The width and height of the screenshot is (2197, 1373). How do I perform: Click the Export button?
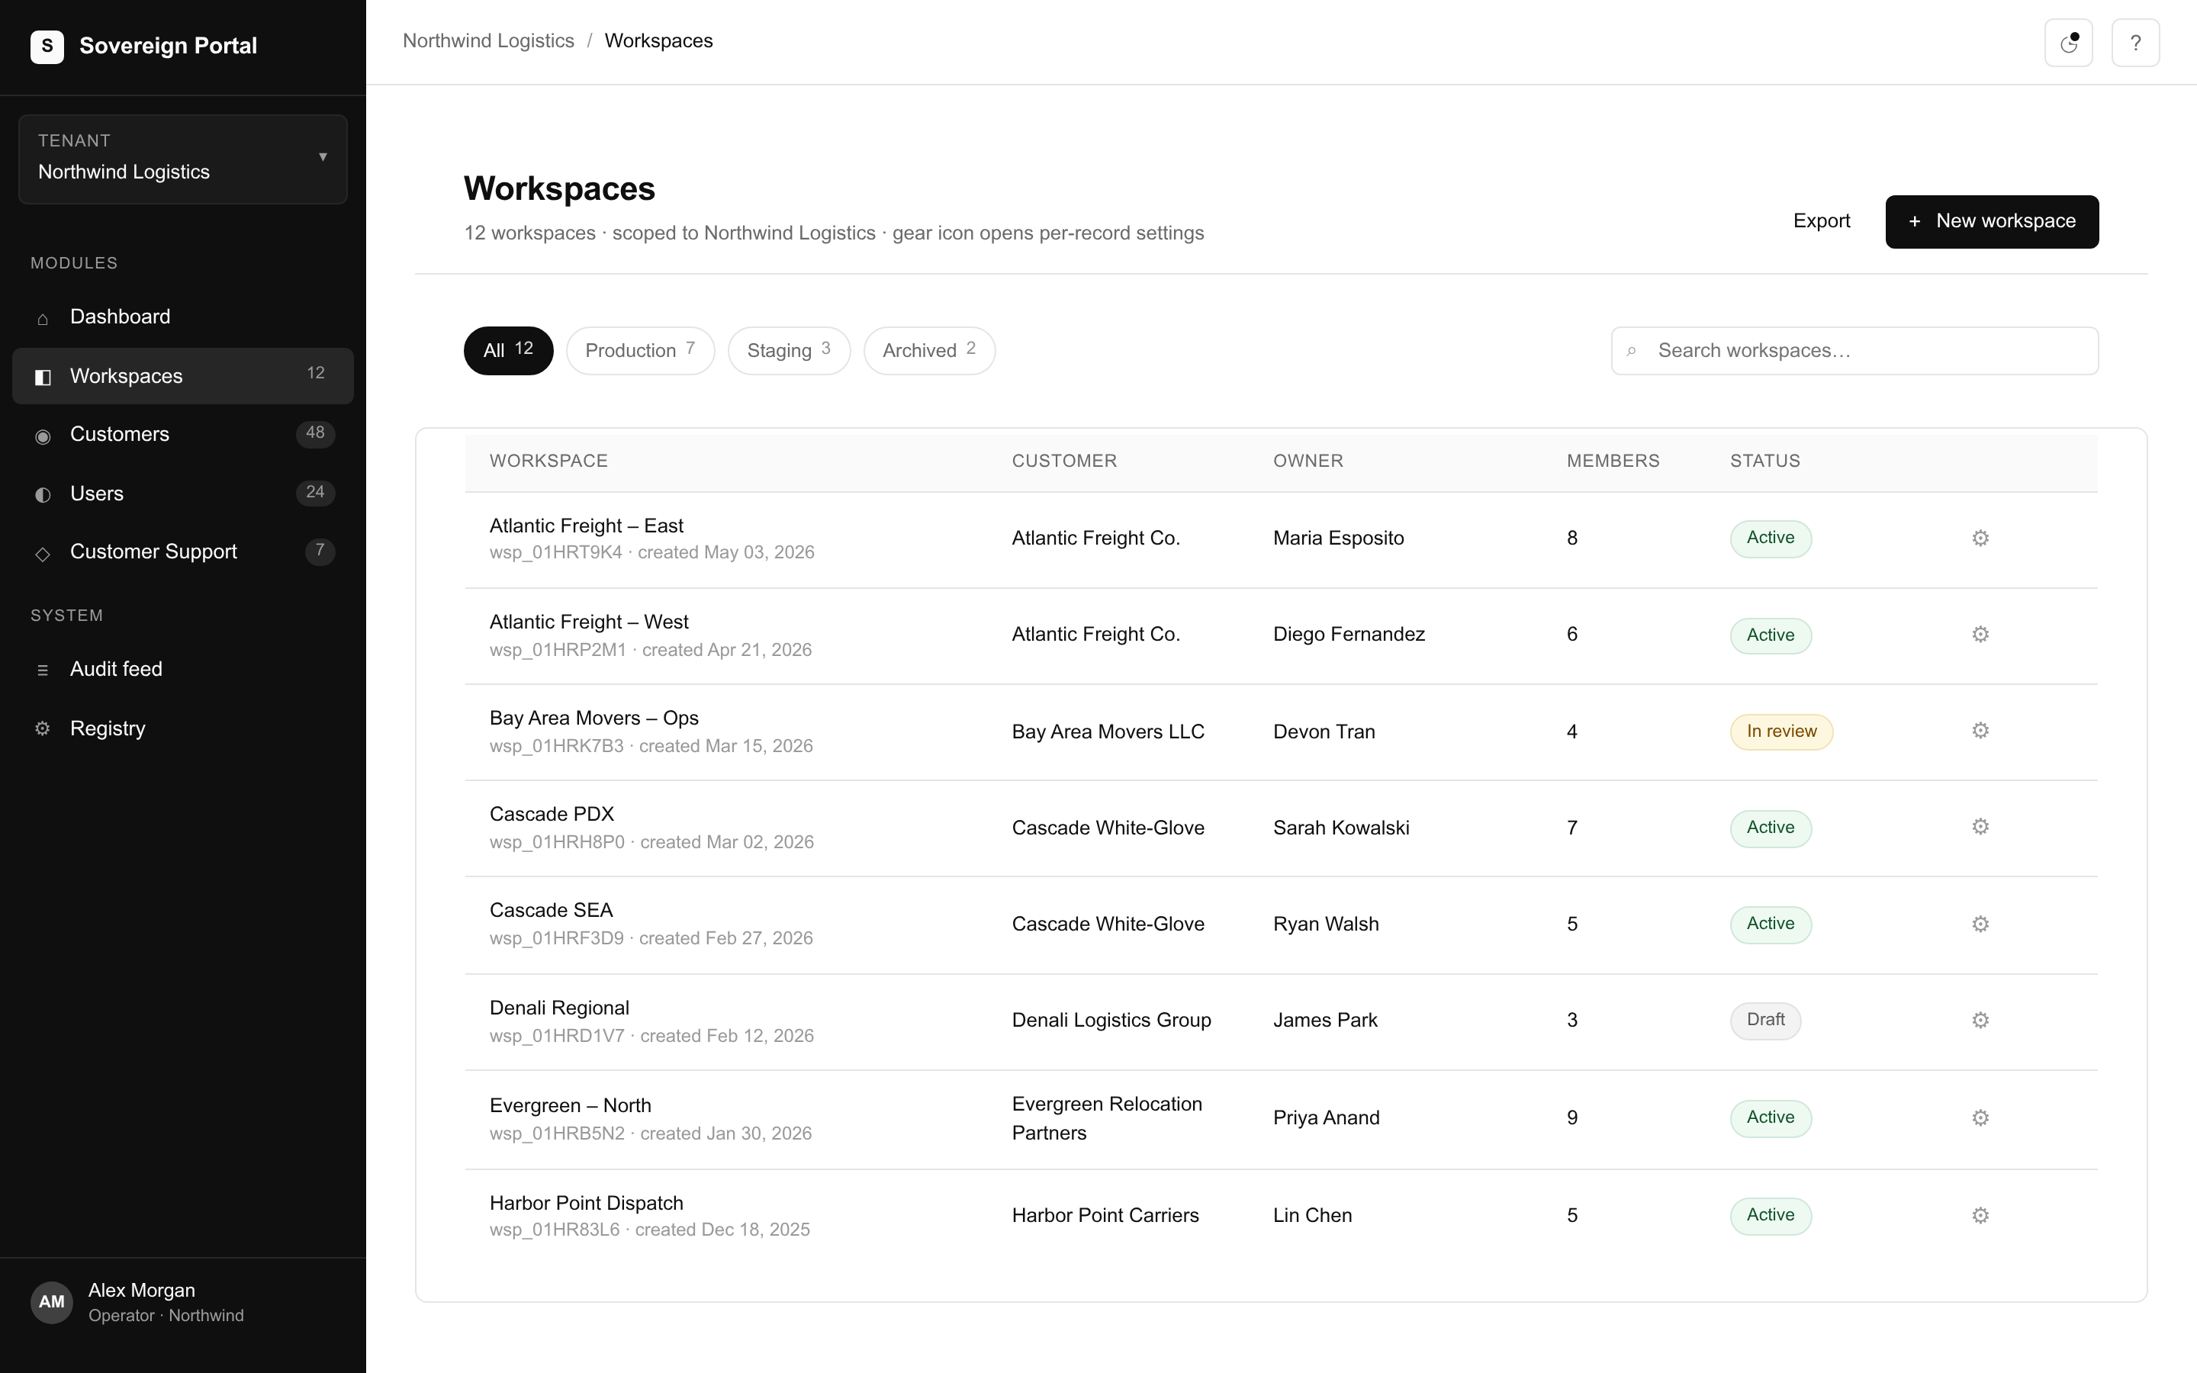[1821, 220]
